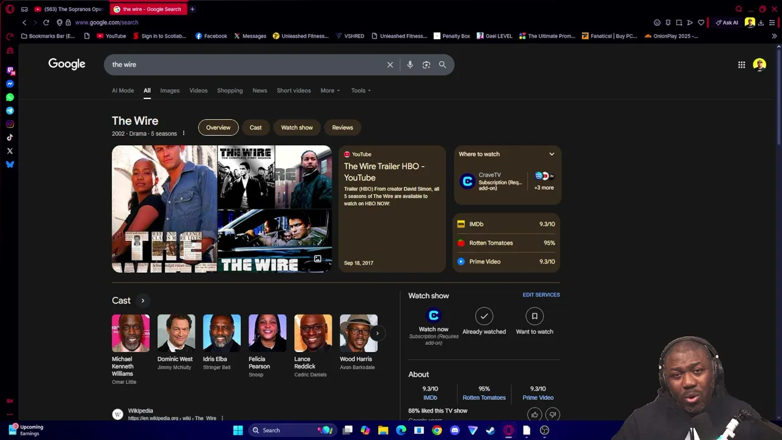This screenshot has width=782, height=440.
Task: Open Dominic West cast thumbnail
Action: pos(177,333)
